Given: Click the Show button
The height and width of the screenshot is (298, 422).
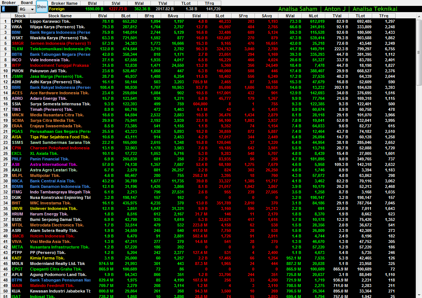Looking at the screenshot, I should click(41, 7).
